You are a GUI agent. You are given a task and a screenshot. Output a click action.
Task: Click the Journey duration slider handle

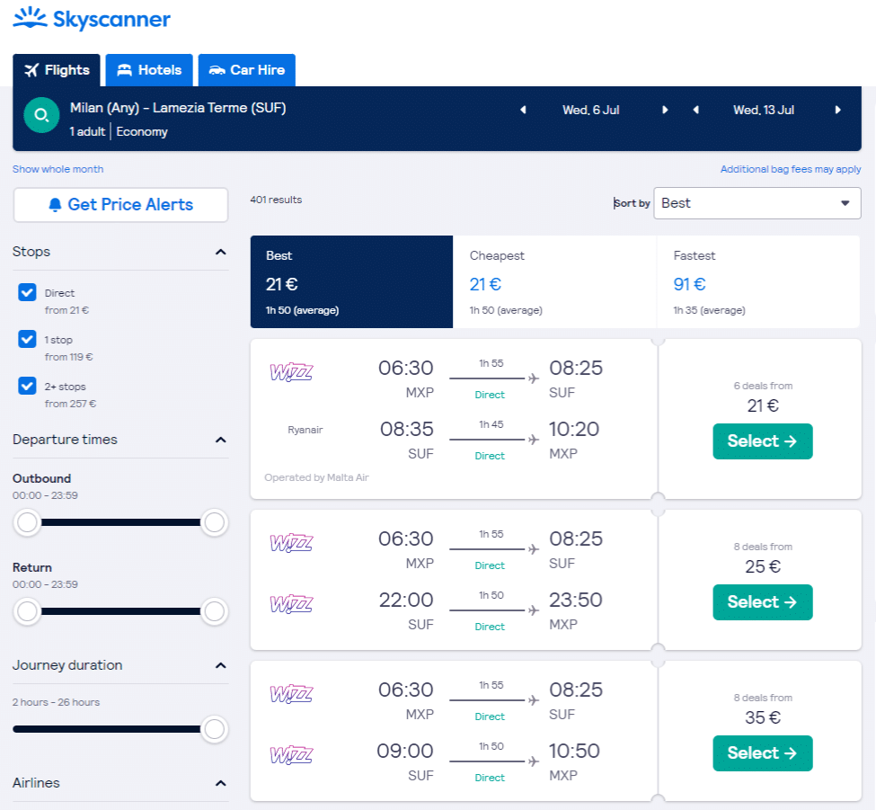click(x=214, y=729)
